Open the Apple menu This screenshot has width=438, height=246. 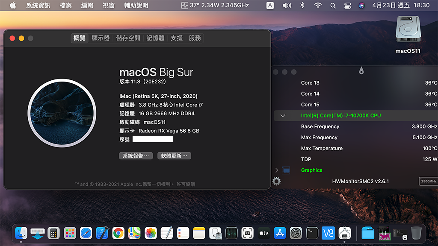pos(13,5)
